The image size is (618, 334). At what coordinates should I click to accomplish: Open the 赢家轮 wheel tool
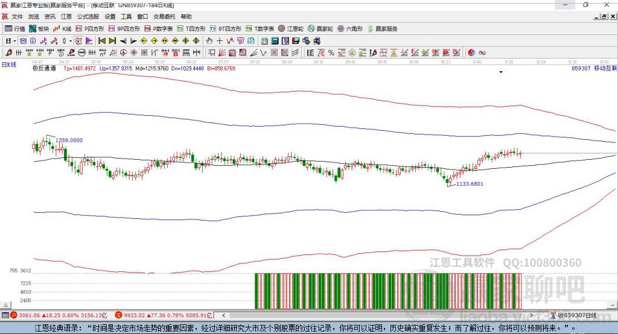point(320,29)
